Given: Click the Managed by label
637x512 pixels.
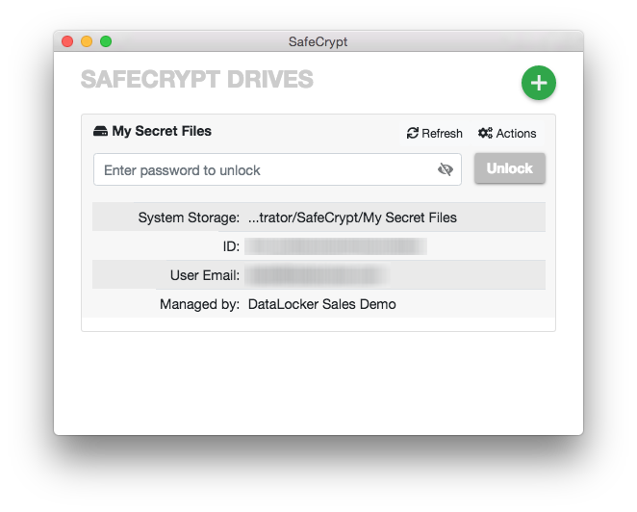Looking at the screenshot, I should tap(199, 304).
